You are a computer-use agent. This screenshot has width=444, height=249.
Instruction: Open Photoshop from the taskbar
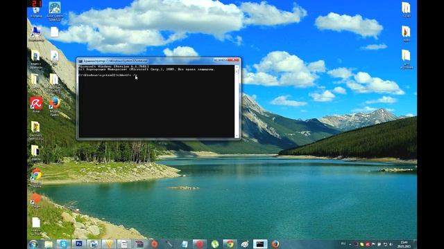tap(78, 244)
